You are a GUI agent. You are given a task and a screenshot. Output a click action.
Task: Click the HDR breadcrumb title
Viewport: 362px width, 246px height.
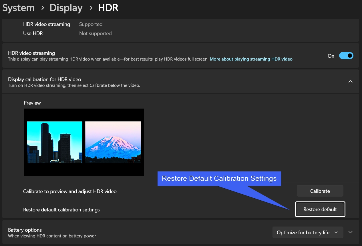coord(108,8)
